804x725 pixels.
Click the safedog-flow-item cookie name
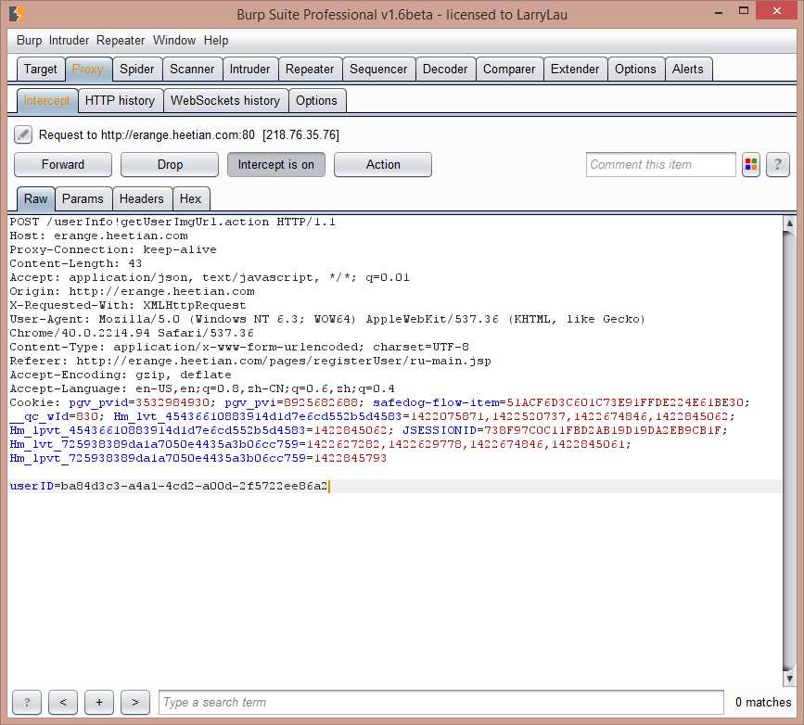tap(436, 402)
